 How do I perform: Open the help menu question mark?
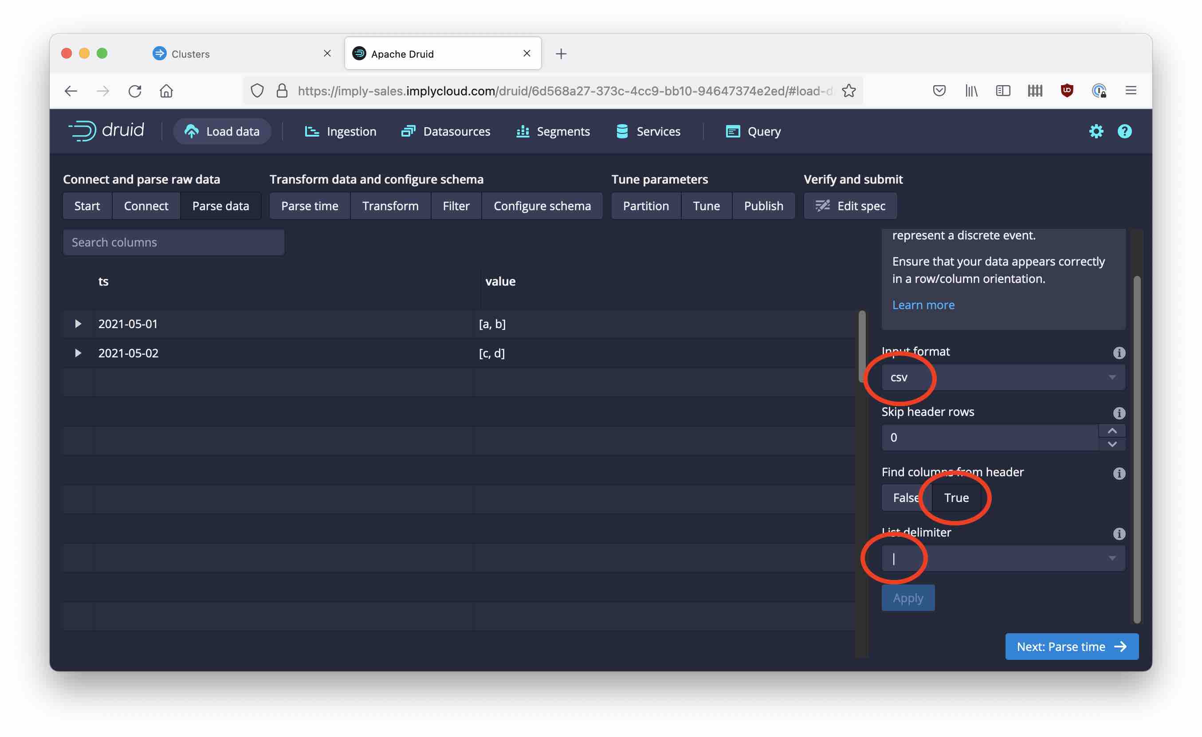click(x=1124, y=131)
